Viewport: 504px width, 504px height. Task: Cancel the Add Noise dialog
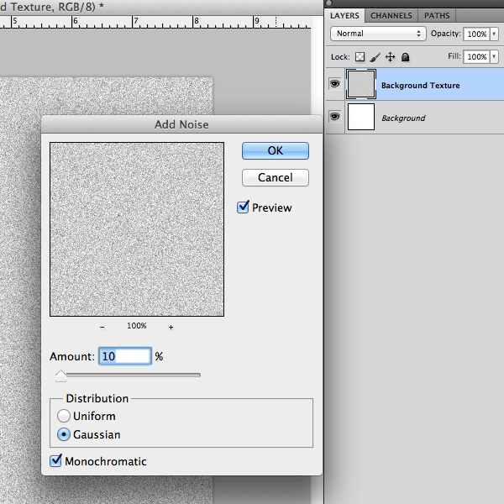tap(276, 177)
